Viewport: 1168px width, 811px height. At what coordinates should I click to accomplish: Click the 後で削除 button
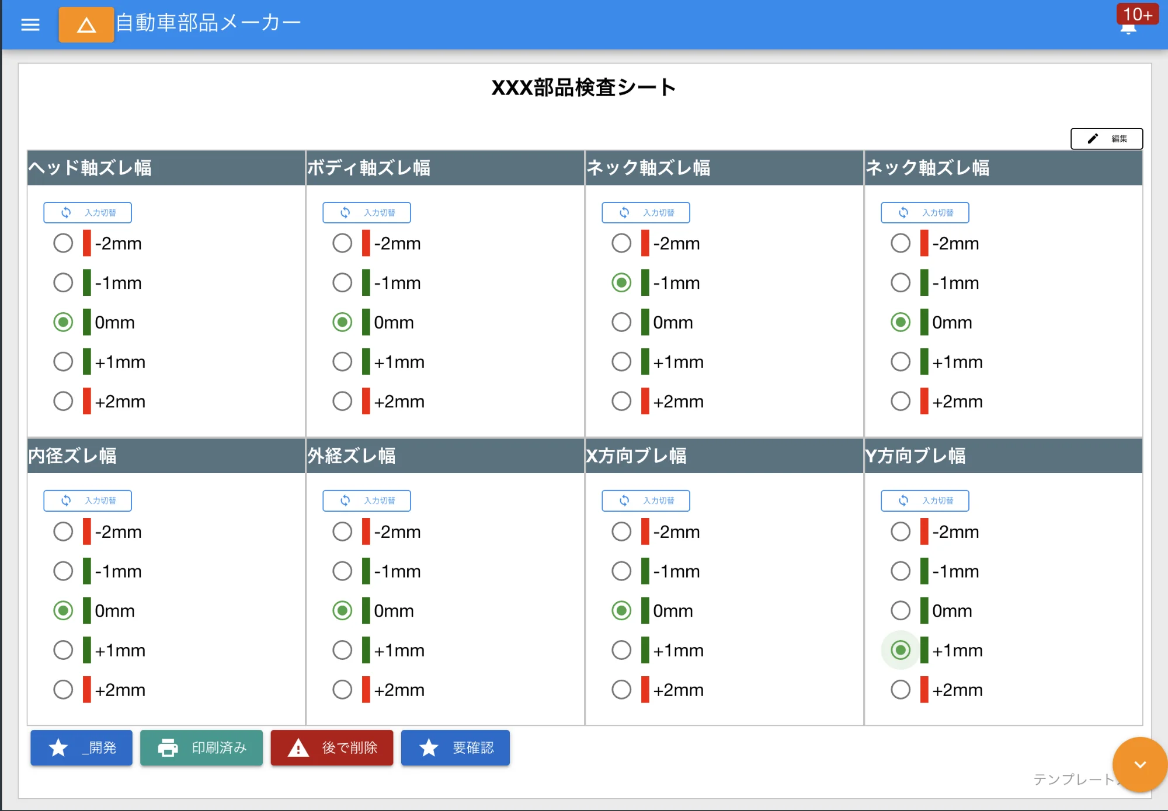coord(332,747)
